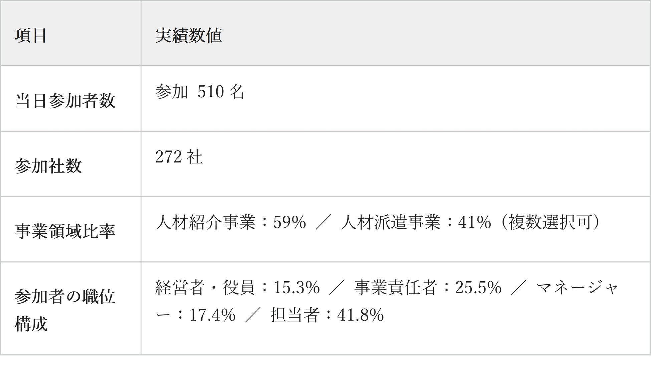
Task: Click the 人材紹介事業：59% text
Action: click(x=231, y=222)
